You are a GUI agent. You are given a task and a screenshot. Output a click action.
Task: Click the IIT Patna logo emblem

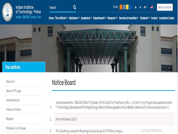click(8, 12)
